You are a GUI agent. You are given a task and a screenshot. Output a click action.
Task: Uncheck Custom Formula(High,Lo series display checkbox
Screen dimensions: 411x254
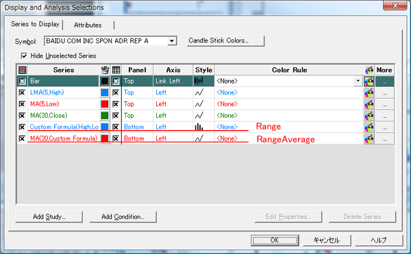(x=22, y=127)
